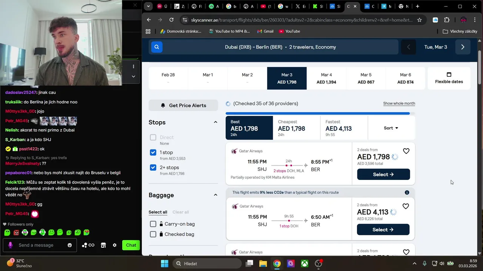Open the emoji picker in message box
This screenshot has height=271, width=483.
[69, 245]
